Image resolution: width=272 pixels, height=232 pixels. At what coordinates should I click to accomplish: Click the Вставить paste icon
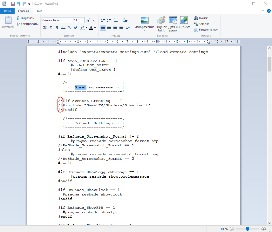(x=8, y=20)
